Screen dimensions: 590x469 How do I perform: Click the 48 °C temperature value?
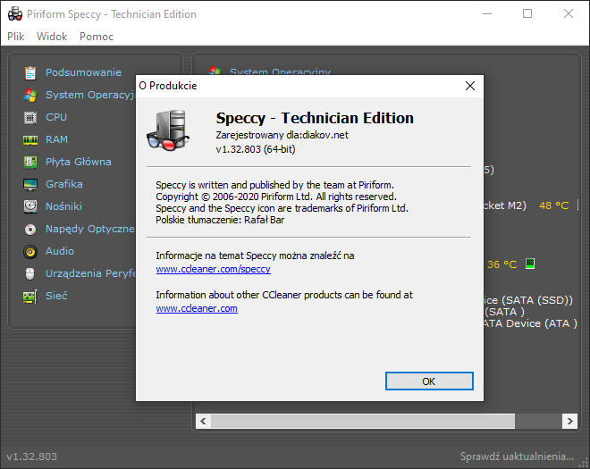[x=554, y=205]
